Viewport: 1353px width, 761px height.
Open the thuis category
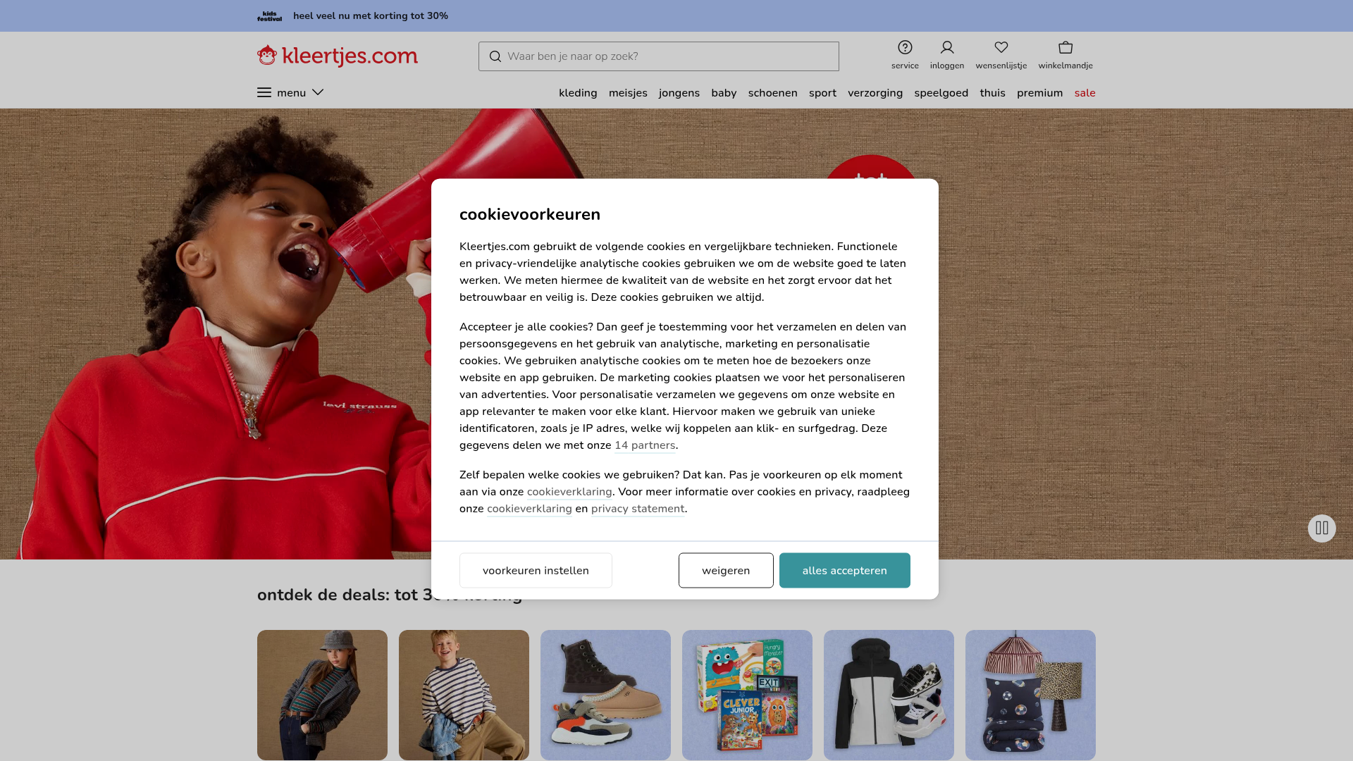tap(992, 93)
